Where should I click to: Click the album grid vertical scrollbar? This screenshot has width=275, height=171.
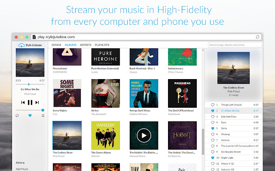click(x=203, y=142)
